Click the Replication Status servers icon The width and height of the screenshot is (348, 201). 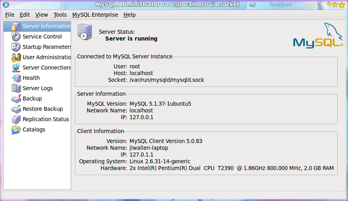coord(16,119)
